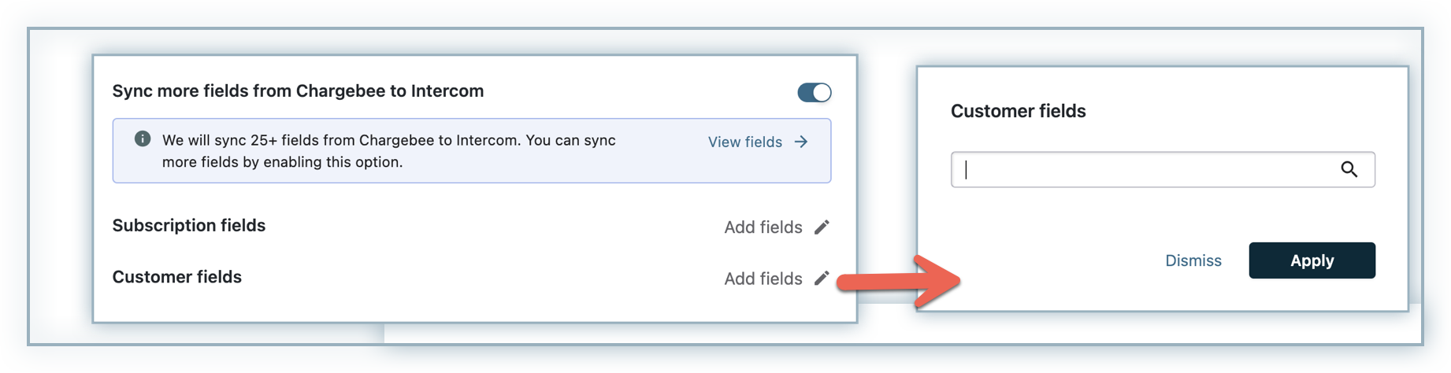The height and width of the screenshot is (373, 1451).
Task: Click the arrow icon beside View fields
Action: click(801, 142)
